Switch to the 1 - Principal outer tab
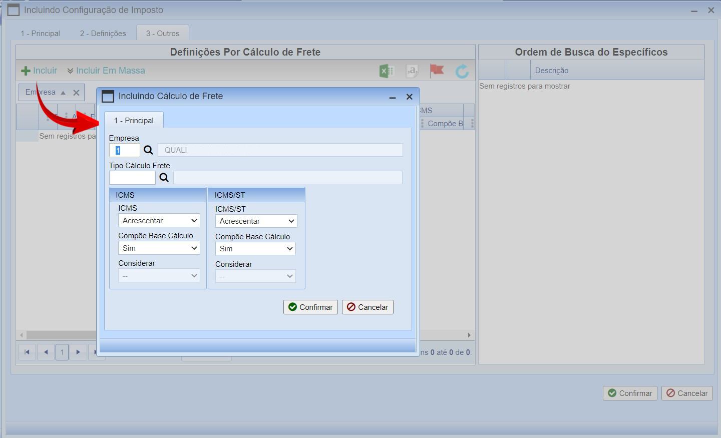 40,34
